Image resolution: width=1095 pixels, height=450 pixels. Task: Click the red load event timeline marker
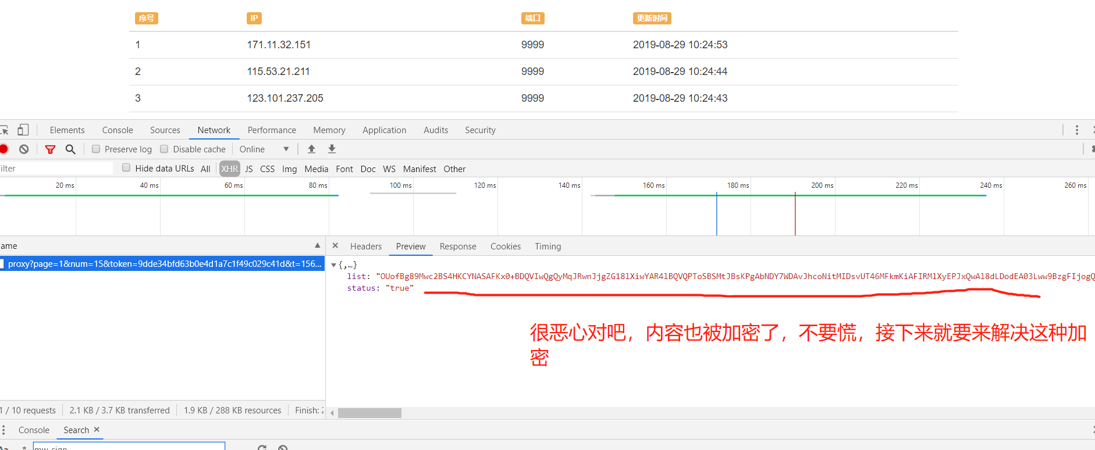pyautogui.click(x=795, y=214)
